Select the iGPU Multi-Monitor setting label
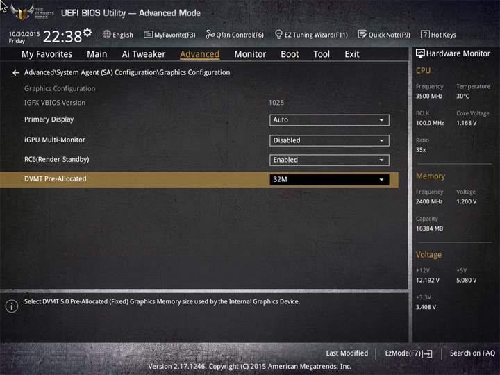This screenshot has height=375, width=500. click(55, 140)
